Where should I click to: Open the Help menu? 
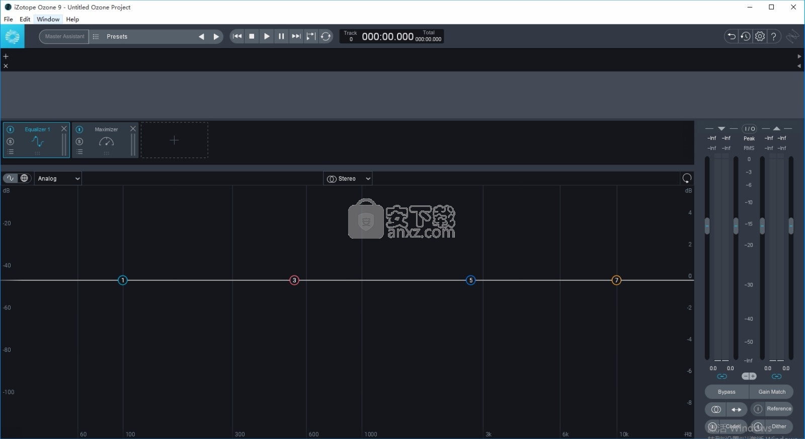click(x=72, y=19)
